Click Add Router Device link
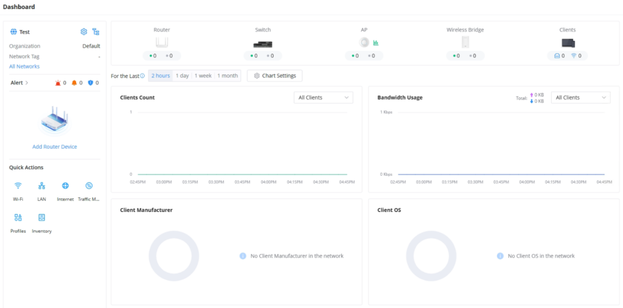The image size is (623, 308). pos(55,147)
